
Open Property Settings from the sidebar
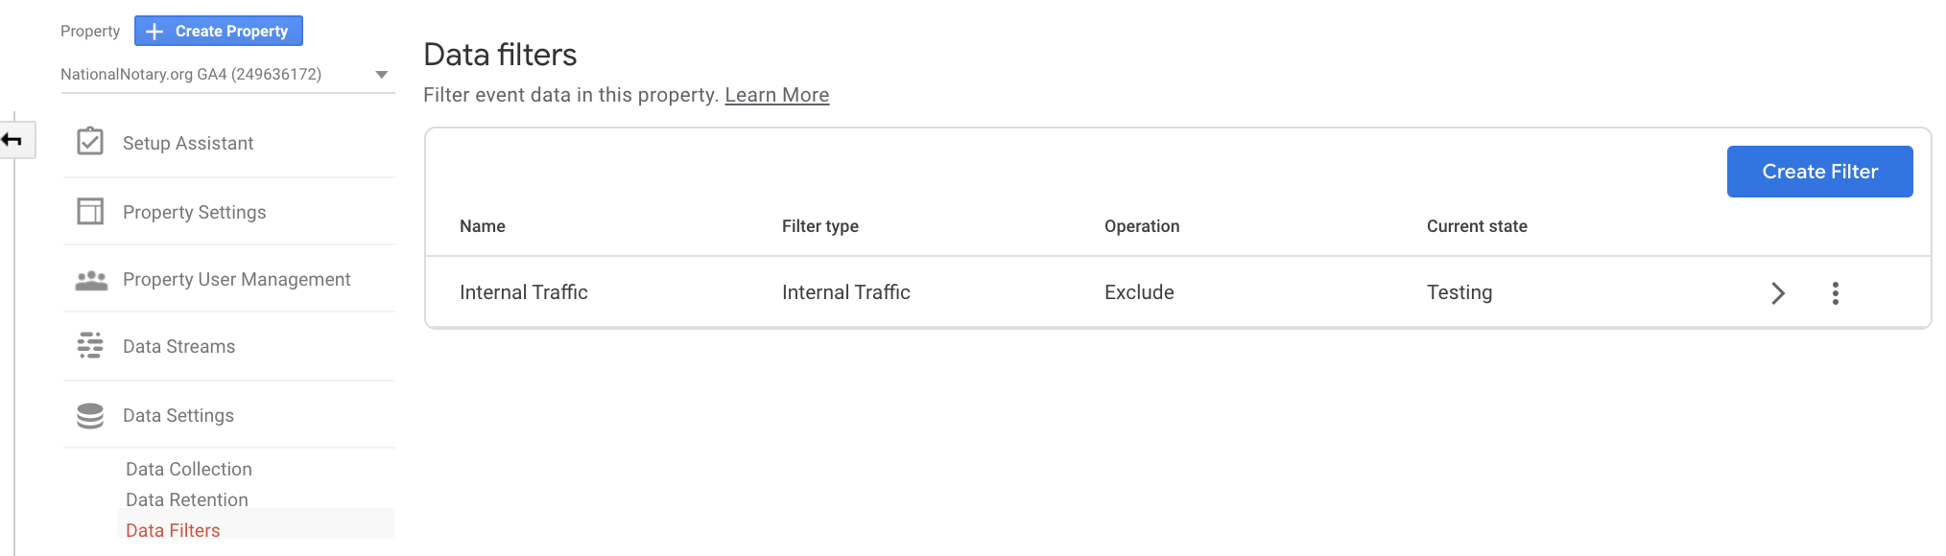(195, 212)
